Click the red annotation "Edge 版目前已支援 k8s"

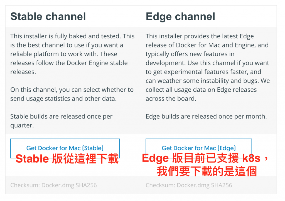202,158
